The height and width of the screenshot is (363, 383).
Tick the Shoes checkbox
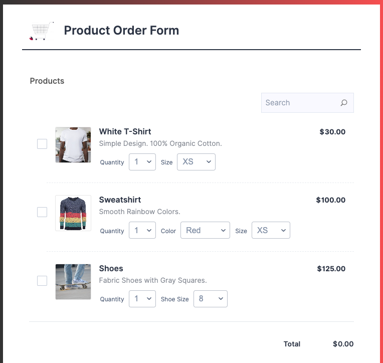coord(42,281)
